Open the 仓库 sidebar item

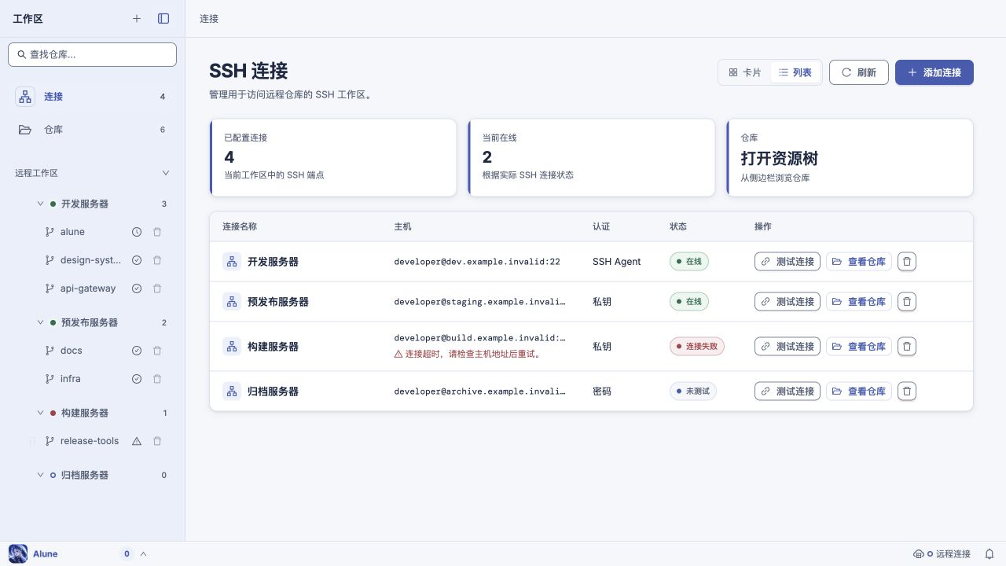click(93, 130)
